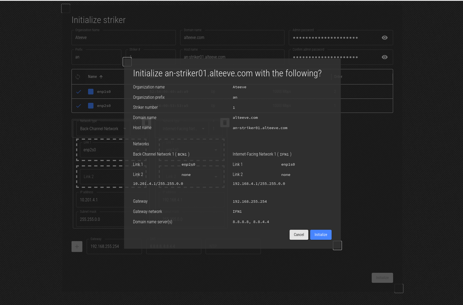463x305 pixels.
Task: Toggle checkmark on enp1s0 row
Action: 79,92
